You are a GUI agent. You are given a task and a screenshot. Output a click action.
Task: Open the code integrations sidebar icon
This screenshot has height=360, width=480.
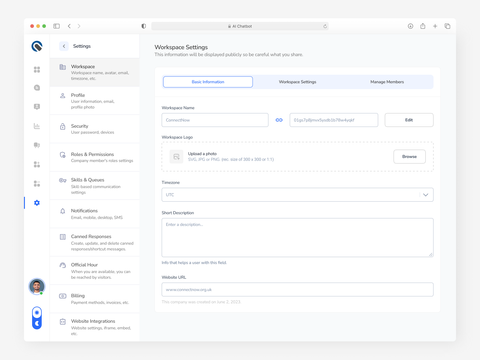pyautogui.click(x=37, y=183)
